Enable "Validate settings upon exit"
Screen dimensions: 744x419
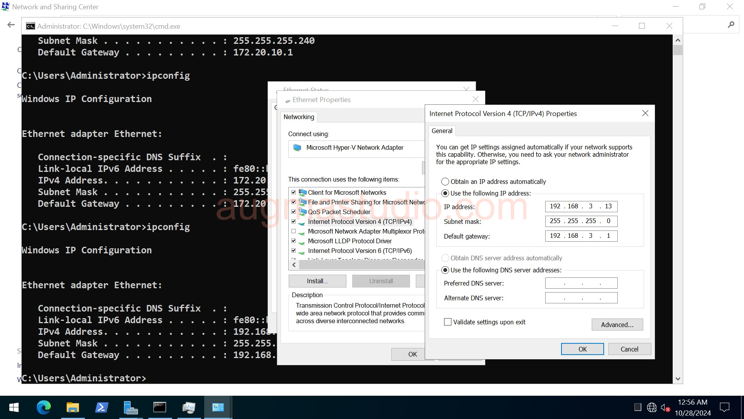(x=448, y=322)
